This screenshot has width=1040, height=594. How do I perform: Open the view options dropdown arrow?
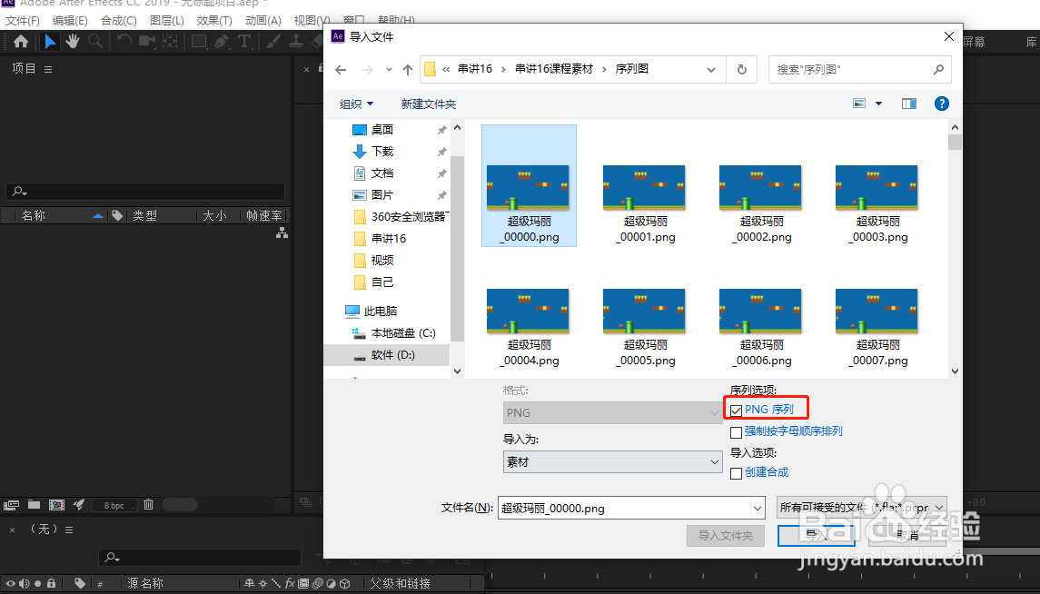[x=879, y=104]
